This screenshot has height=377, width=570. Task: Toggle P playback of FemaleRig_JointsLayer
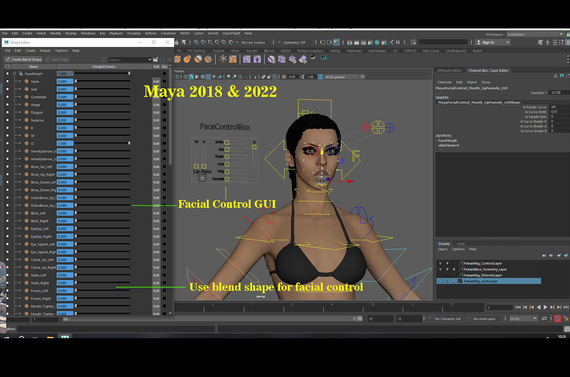pos(447,281)
